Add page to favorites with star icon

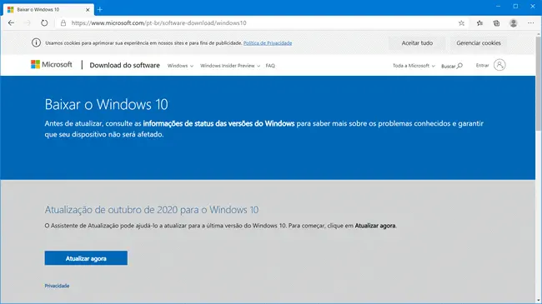point(461,23)
